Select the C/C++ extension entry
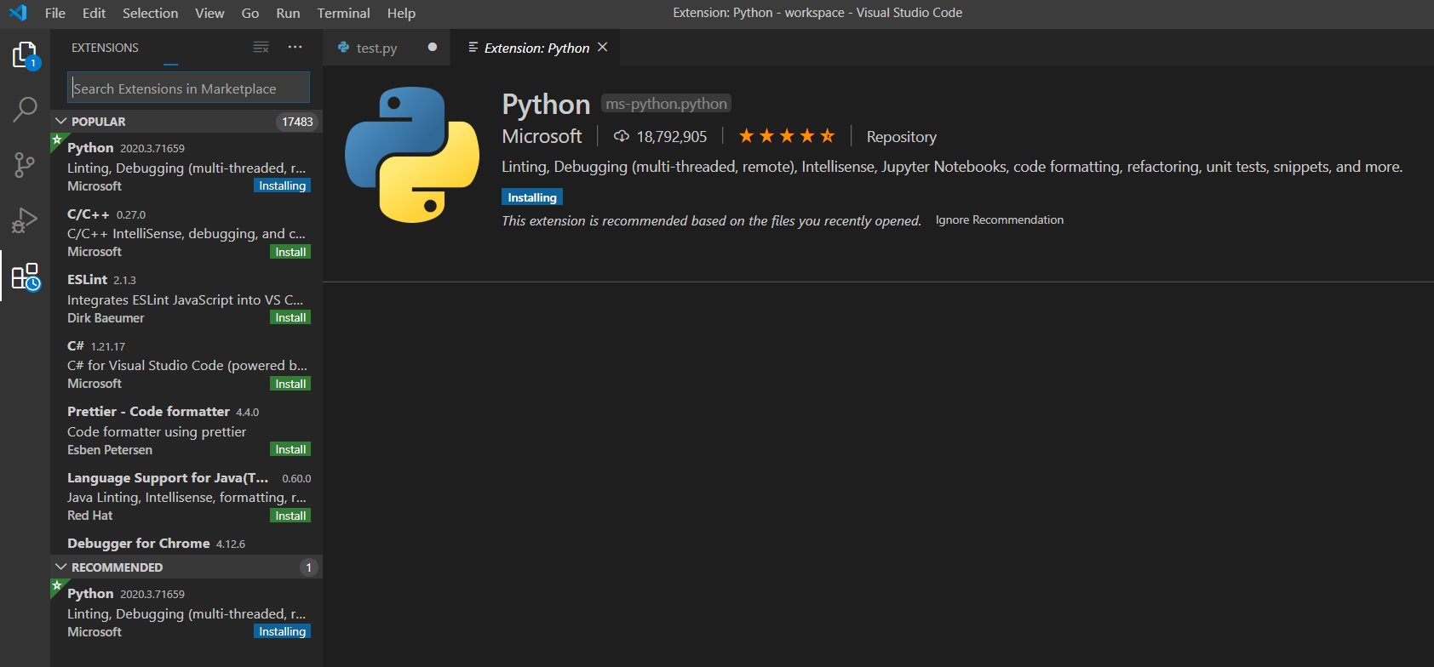The image size is (1434, 667). (186, 232)
